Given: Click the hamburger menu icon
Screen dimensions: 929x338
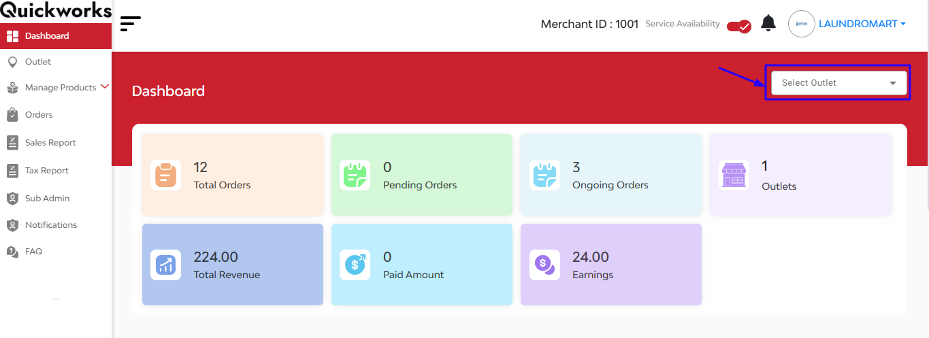Looking at the screenshot, I should point(130,24).
